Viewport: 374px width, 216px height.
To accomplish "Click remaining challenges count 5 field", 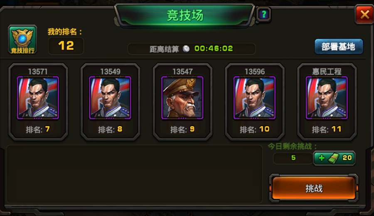I will (x=293, y=158).
